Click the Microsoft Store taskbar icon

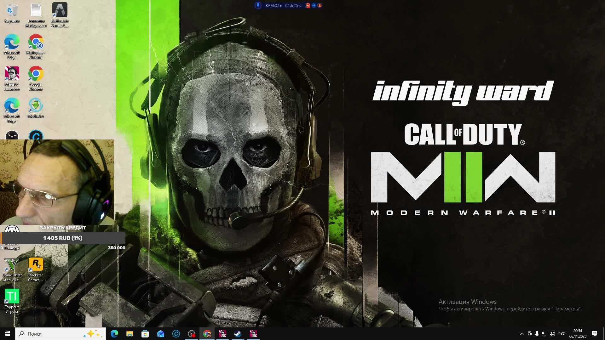145,334
